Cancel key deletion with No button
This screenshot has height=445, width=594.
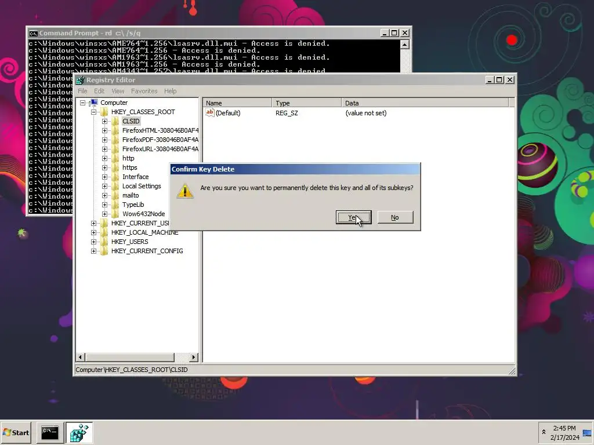click(395, 217)
